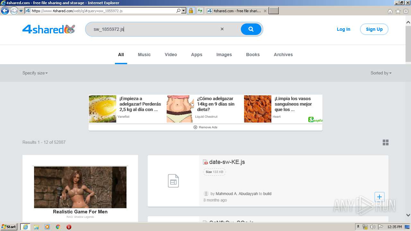Expand address bar autocomplete dropdown
The width and height of the screenshot is (411, 231).
pyautogui.click(x=184, y=11)
